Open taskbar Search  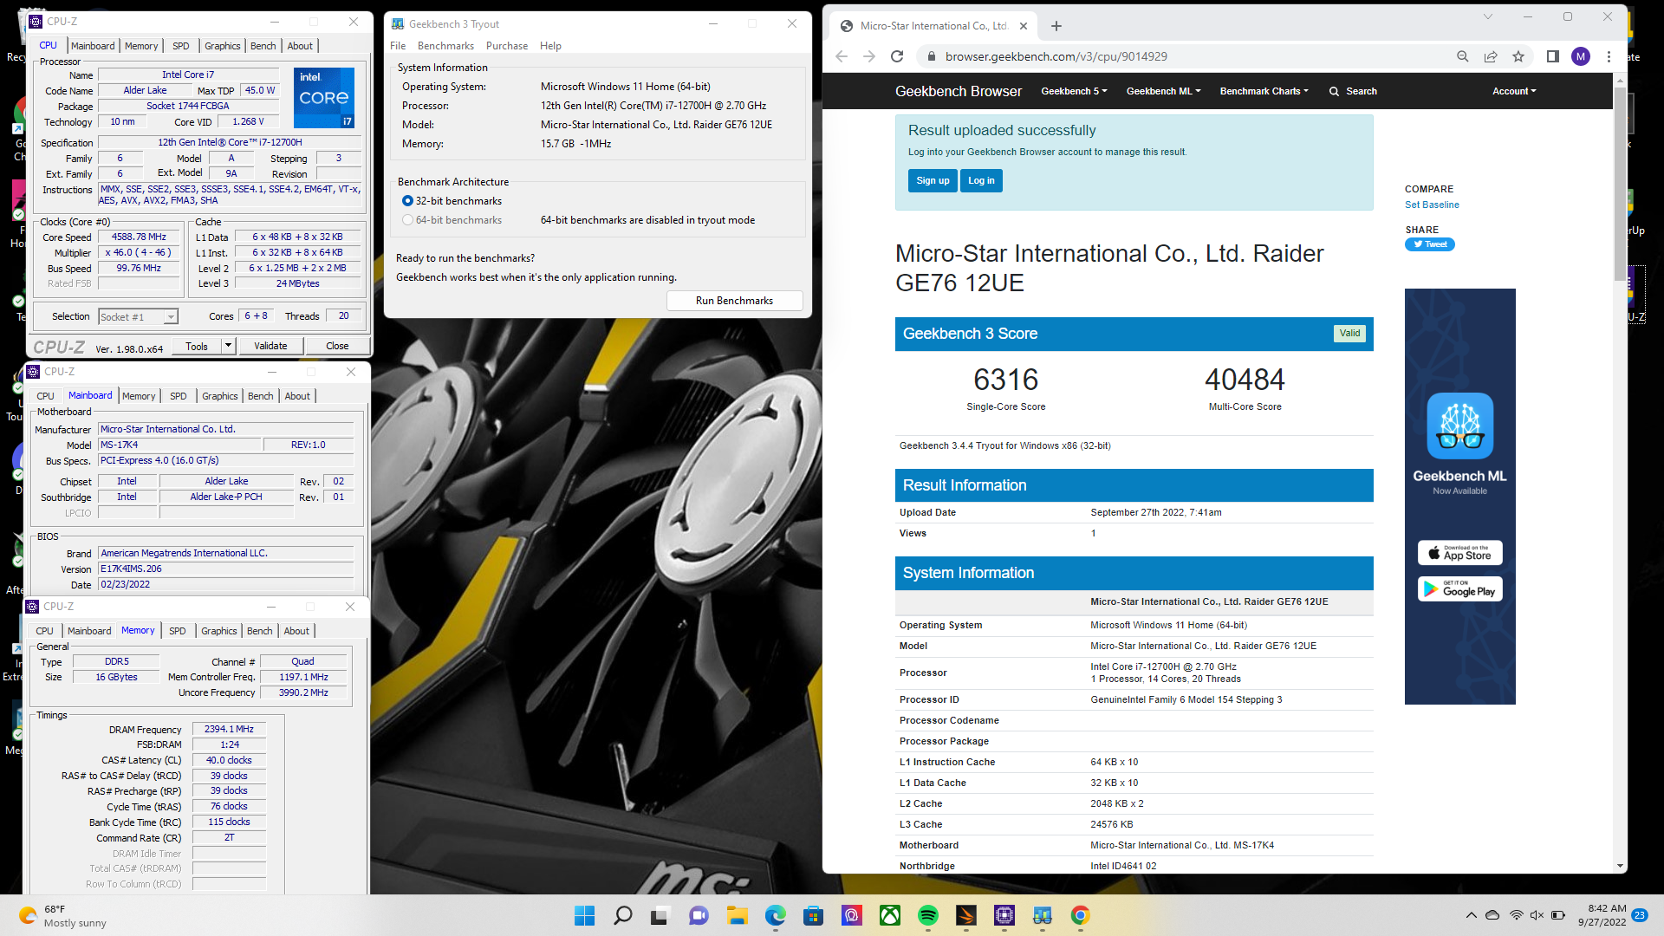pos(622,915)
